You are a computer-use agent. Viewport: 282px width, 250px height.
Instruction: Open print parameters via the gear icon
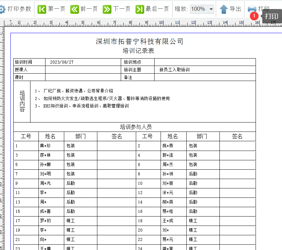tap(3, 9)
